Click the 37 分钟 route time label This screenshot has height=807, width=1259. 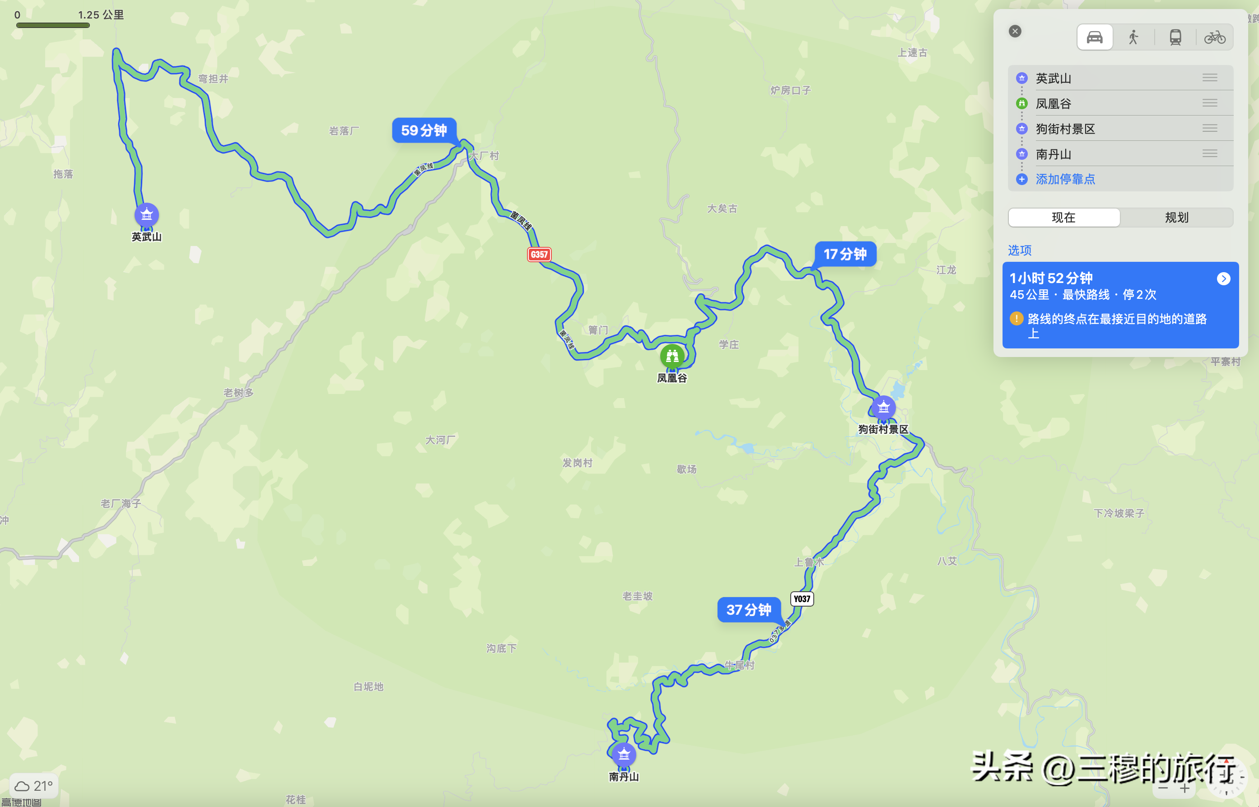coord(748,609)
